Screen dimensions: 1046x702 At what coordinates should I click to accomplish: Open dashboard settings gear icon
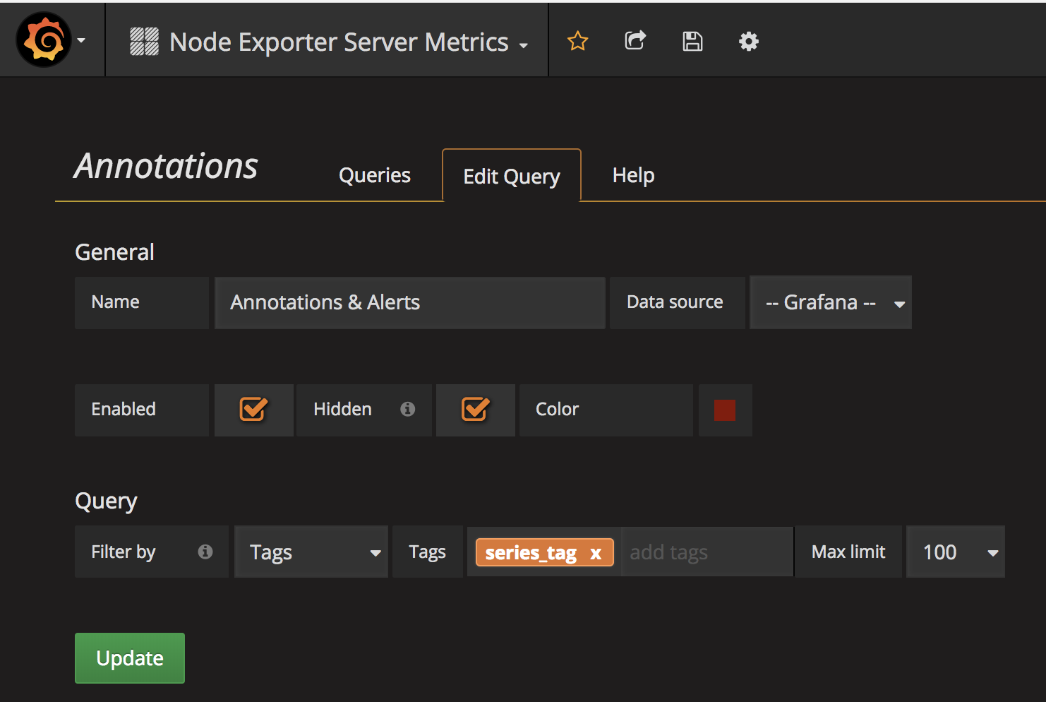(748, 41)
